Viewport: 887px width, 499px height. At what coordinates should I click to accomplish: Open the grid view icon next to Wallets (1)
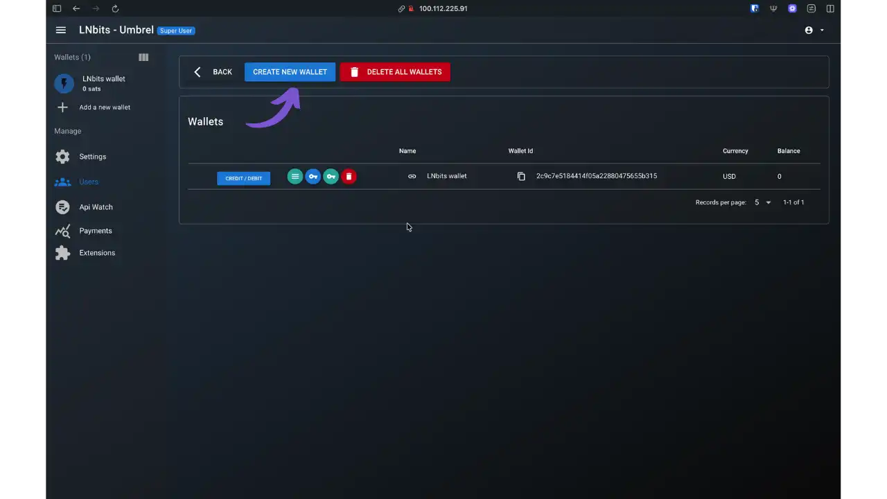click(x=143, y=57)
